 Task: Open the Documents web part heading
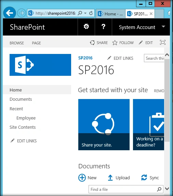94,166
